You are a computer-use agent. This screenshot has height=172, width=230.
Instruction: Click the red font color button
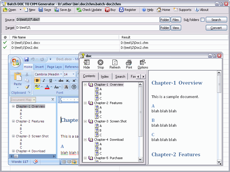pyautogui.click(x=47, y=87)
